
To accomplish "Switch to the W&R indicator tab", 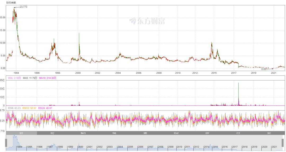I will click(114, 133).
